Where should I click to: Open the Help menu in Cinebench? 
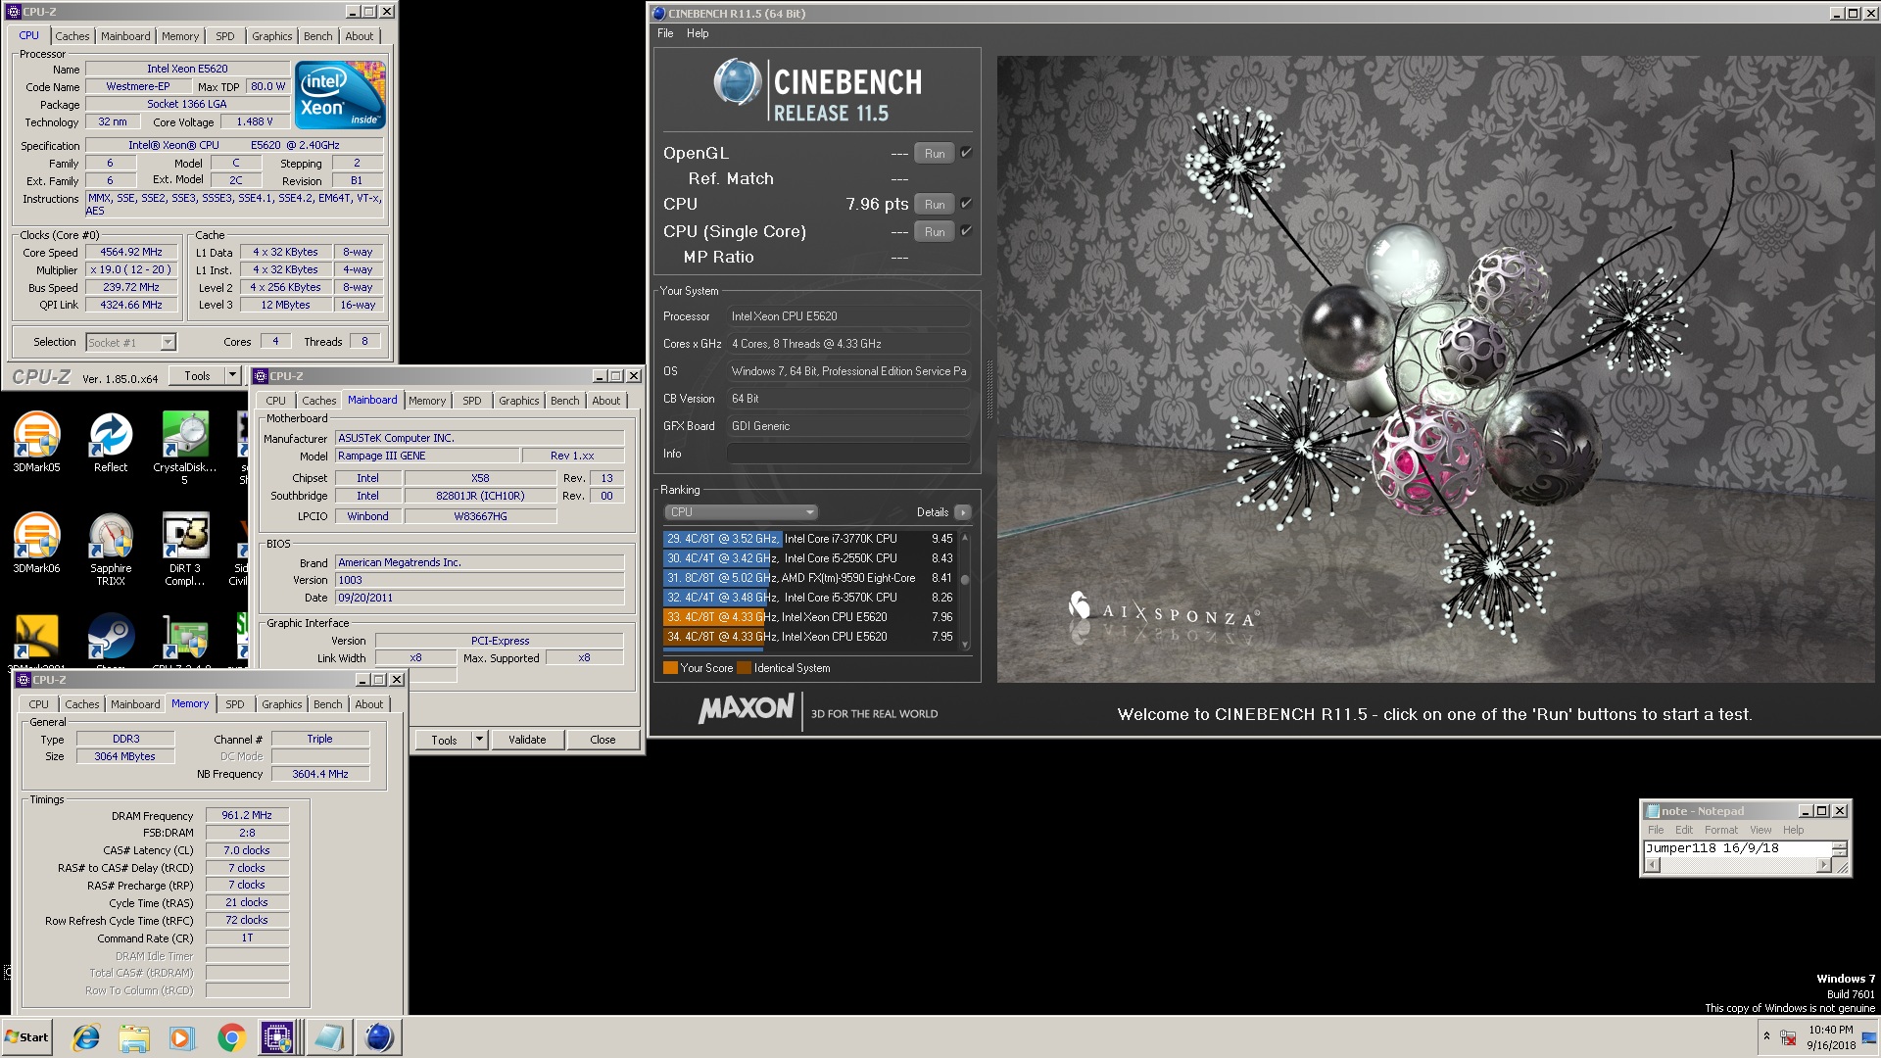[698, 33]
